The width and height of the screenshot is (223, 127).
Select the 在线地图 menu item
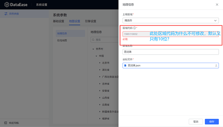click(62, 40)
